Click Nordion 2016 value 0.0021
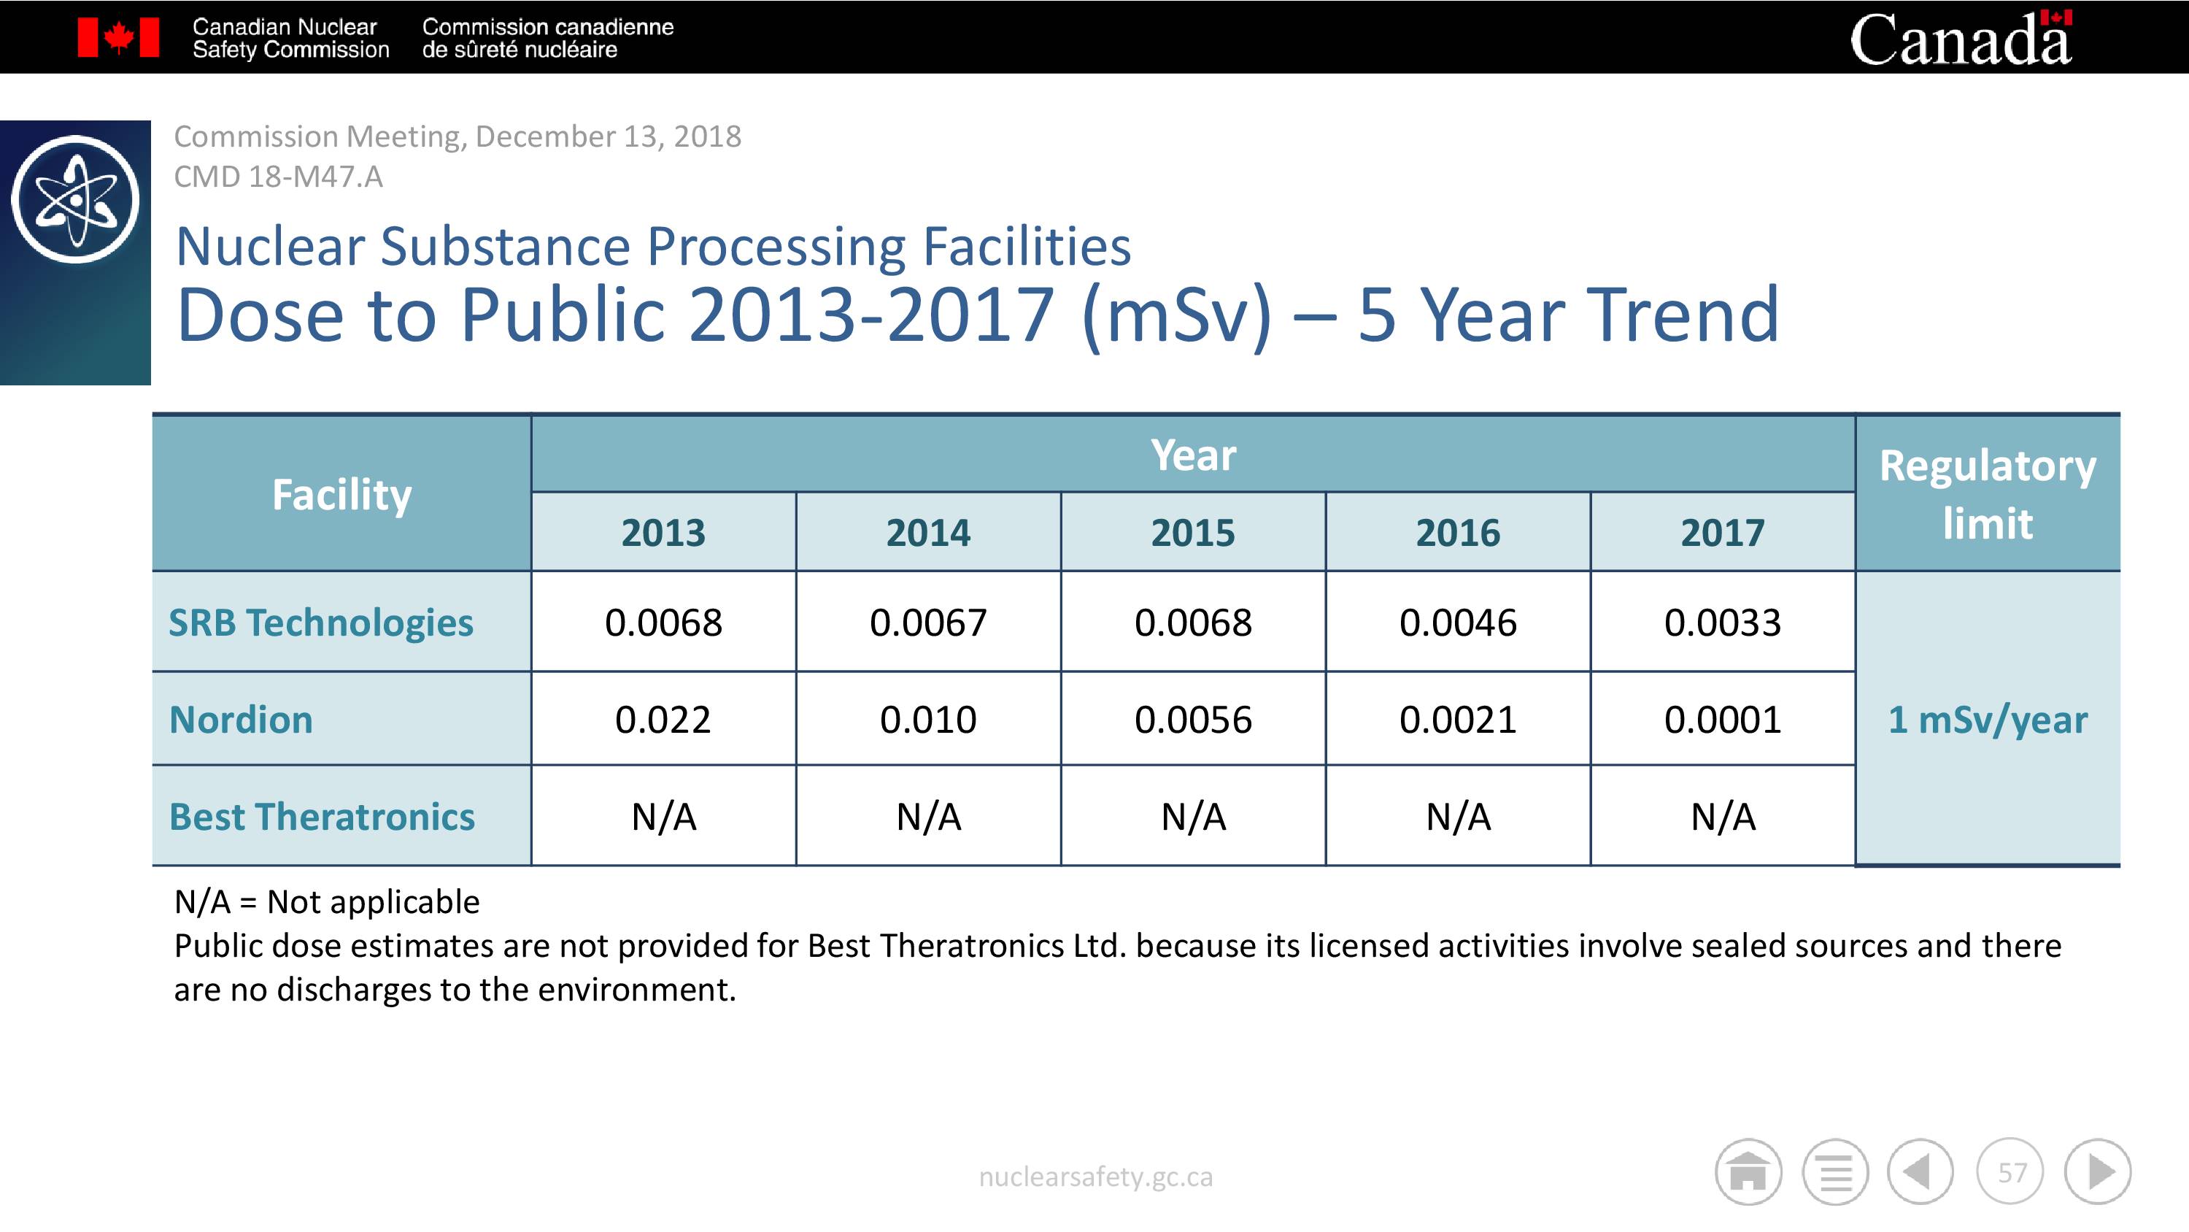Screen dimensions: 2189x1232 [x=1458, y=720]
